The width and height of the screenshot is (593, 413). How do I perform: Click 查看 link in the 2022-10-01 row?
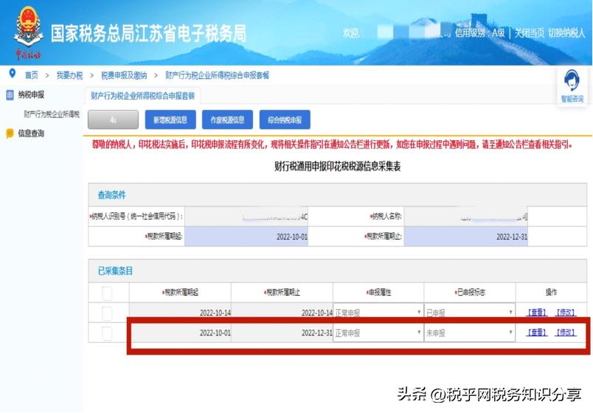537,333
